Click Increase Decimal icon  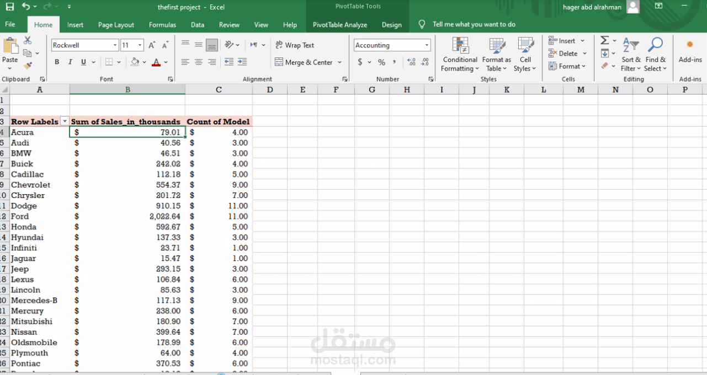pos(411,62)
